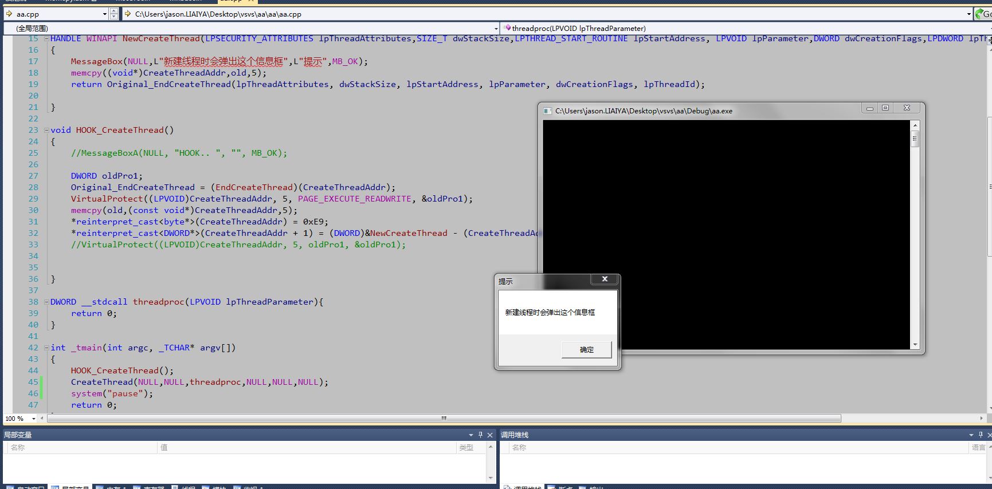Click console scrollbar up arrow
The width and height of the screenshot is (992, 489).
pyautogui.click(x=915, y=125)
